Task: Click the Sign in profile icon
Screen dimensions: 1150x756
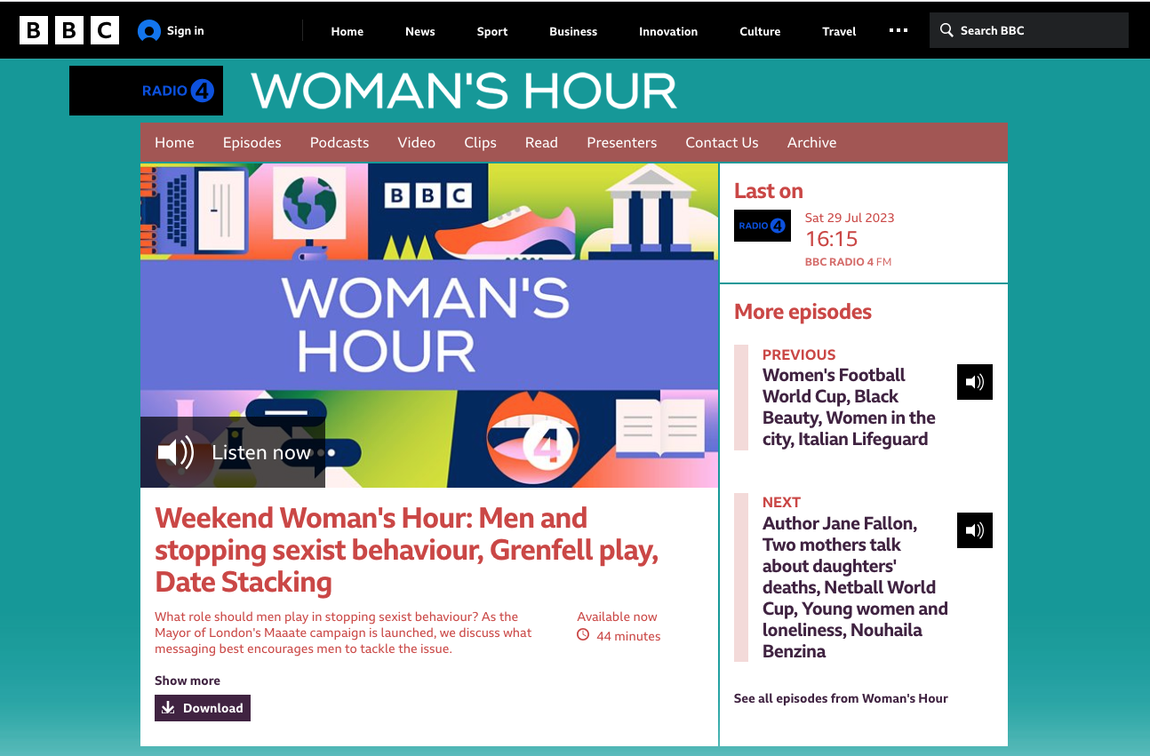Action: tap(149, 31)
